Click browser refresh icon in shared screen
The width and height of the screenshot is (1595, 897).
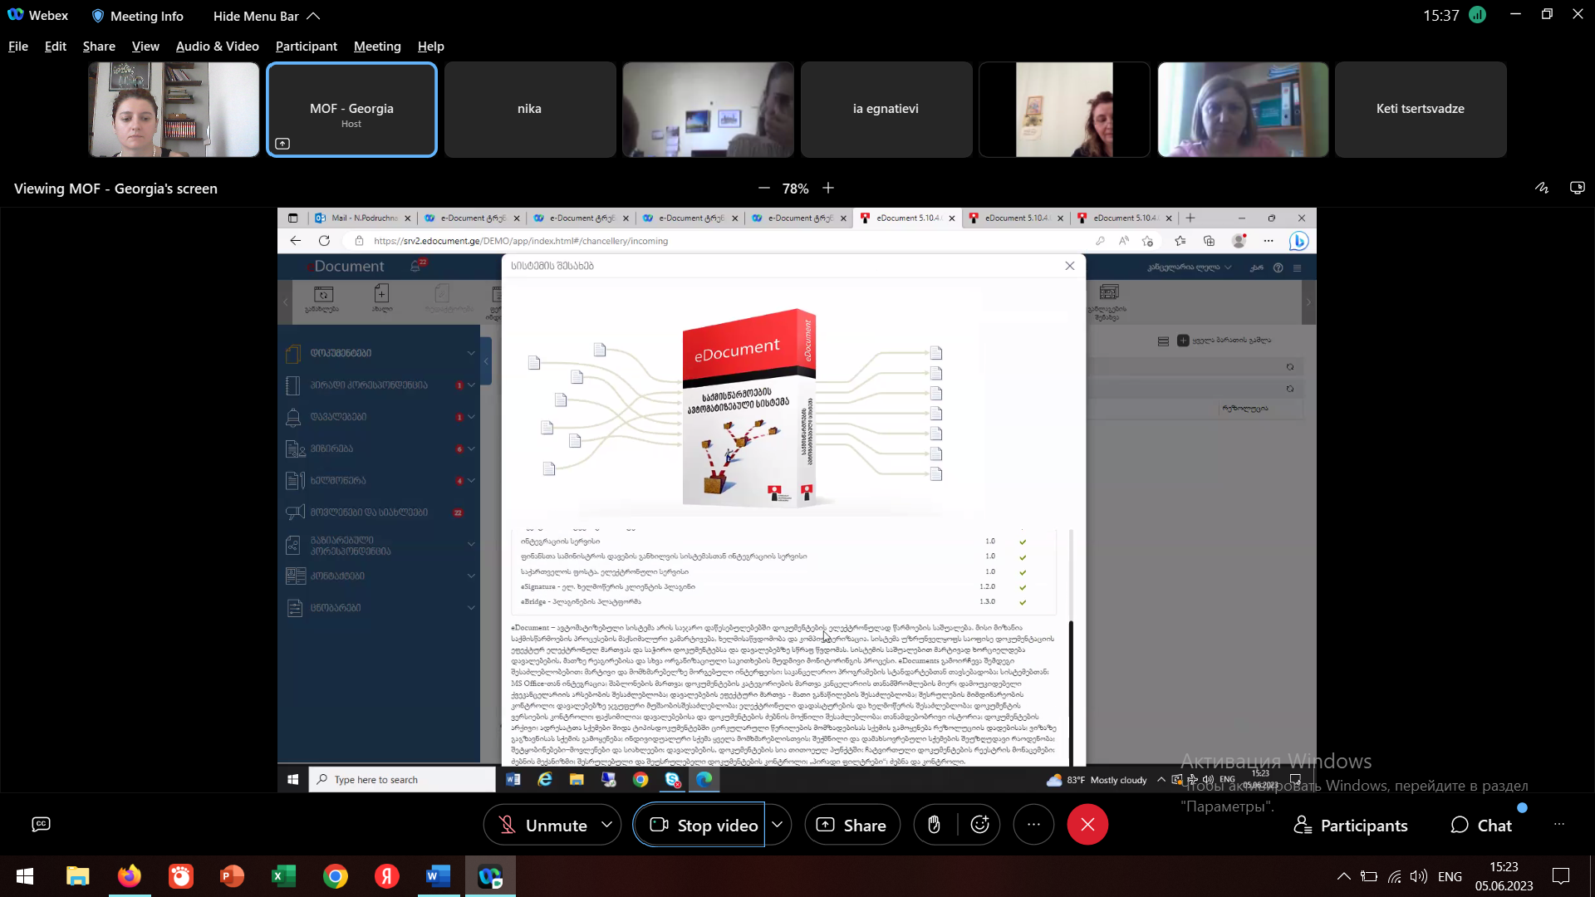[x=324, y=241]
